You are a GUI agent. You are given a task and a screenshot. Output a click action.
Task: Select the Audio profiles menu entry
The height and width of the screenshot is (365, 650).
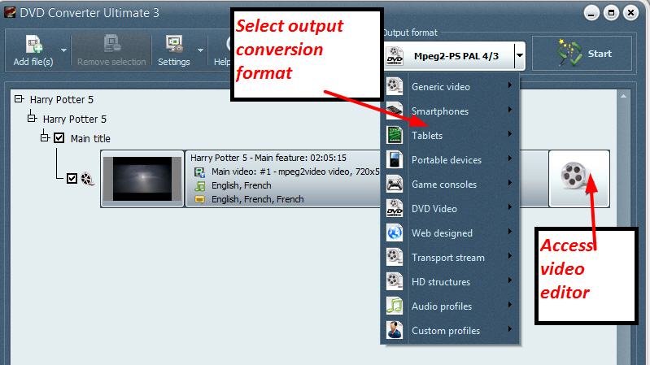[450, 306]
